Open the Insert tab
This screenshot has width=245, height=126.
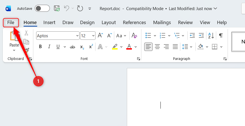click(49, 22)
